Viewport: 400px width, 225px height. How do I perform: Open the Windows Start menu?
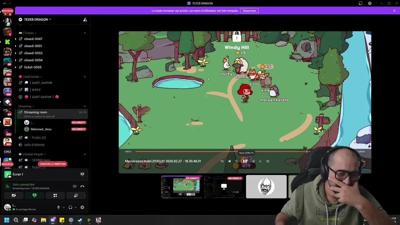click(7, 220)
